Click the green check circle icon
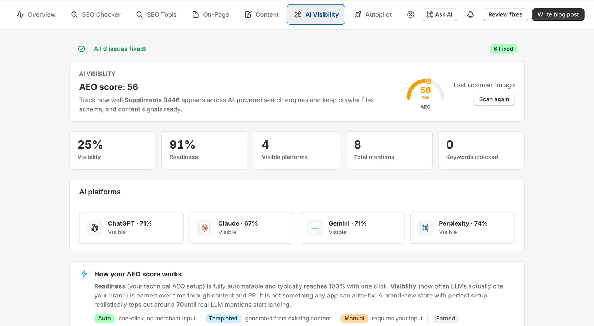Viewport: 594px width, 326px height. pos(82,49)
